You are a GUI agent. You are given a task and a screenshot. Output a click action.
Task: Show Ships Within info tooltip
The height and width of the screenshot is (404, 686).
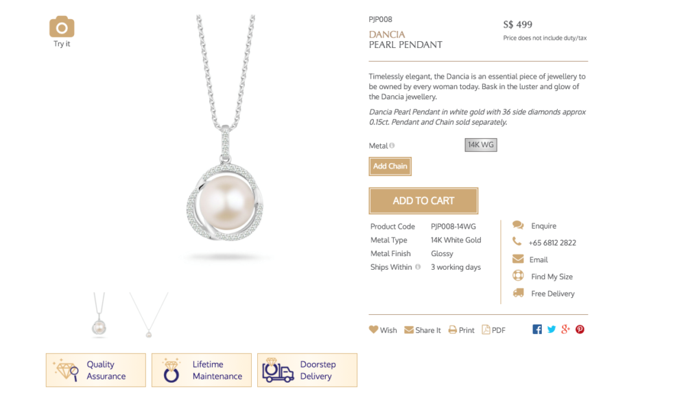pyautogui.click(x=418, y=267)
